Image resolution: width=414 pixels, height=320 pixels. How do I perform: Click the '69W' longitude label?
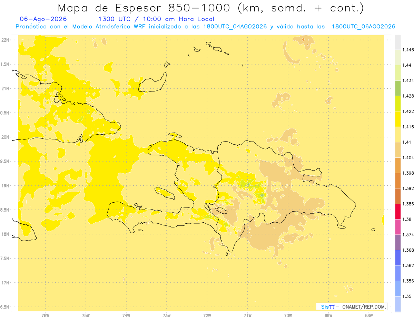pos(328,315)
